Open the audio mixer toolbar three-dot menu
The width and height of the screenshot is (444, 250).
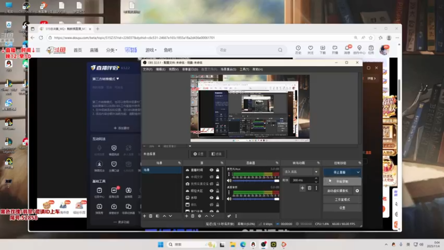[x=236, y=216]
